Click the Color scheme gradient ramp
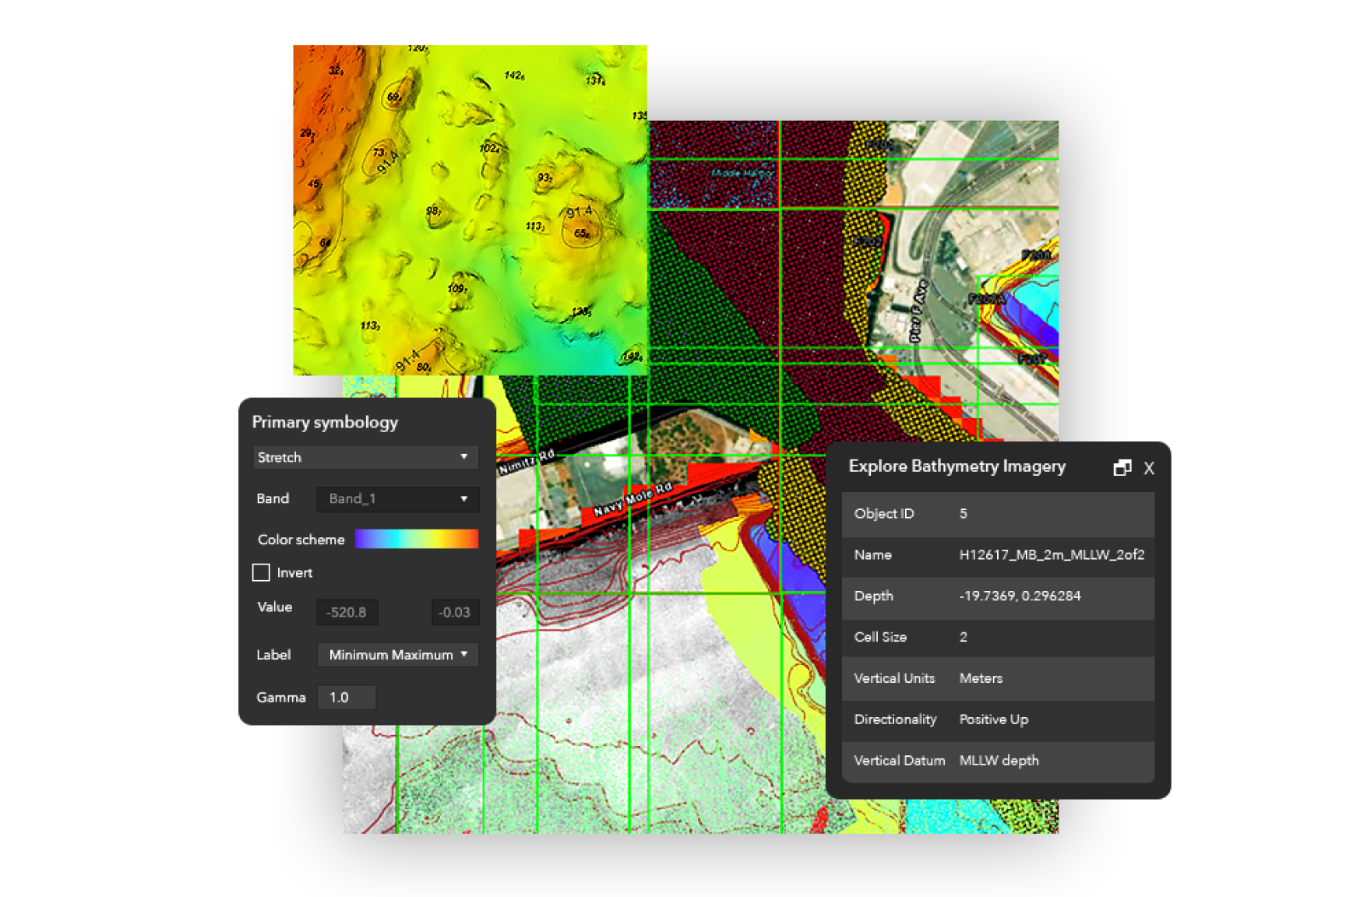 (x=416, y=539)
